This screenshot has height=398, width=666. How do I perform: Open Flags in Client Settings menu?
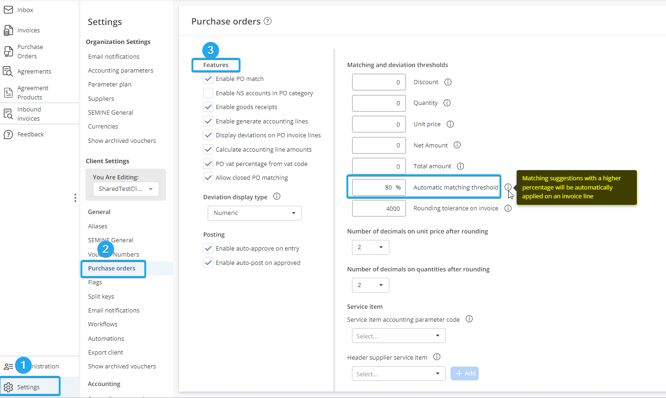[x=95, y=282]
